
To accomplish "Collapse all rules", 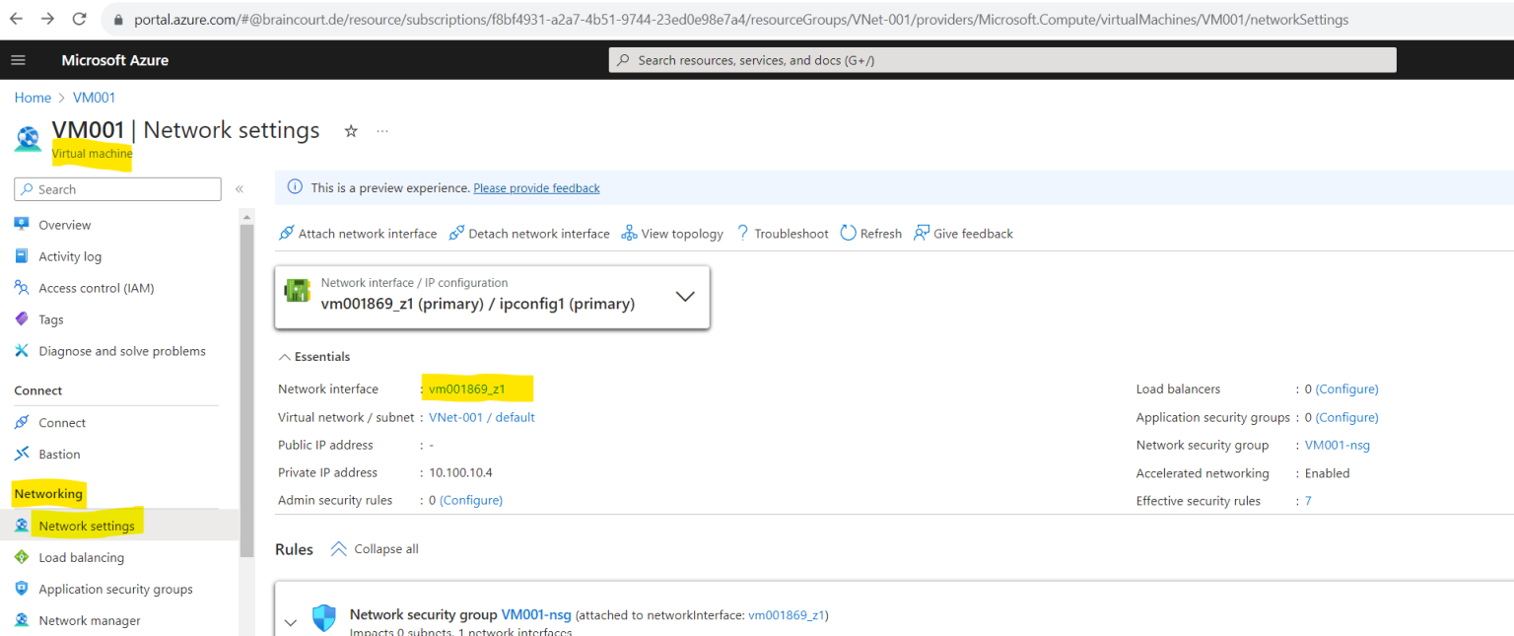I will click(375, 549).
